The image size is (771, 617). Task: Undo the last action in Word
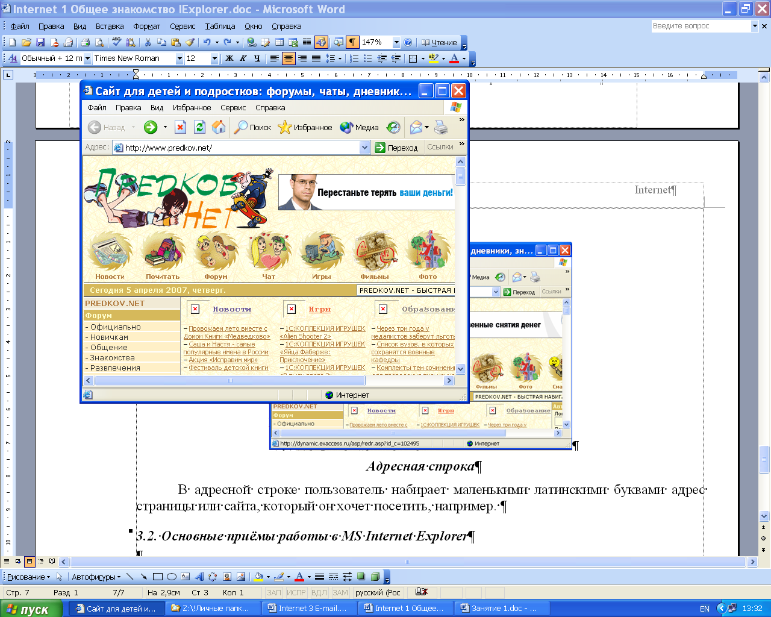[207, 42]
